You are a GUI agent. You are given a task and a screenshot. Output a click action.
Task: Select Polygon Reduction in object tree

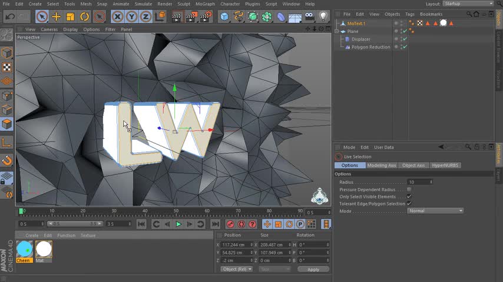370,47
